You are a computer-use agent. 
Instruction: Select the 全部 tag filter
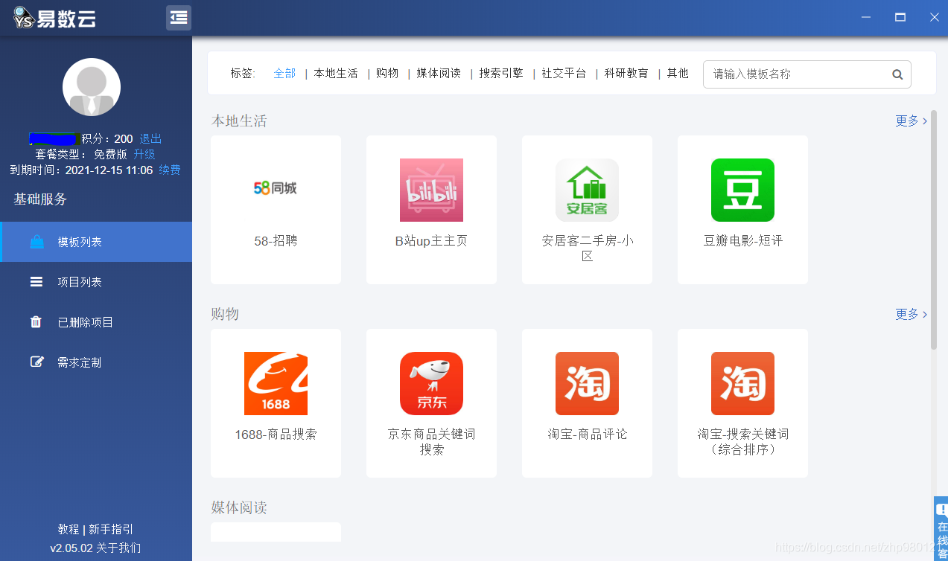coord(284,74)
